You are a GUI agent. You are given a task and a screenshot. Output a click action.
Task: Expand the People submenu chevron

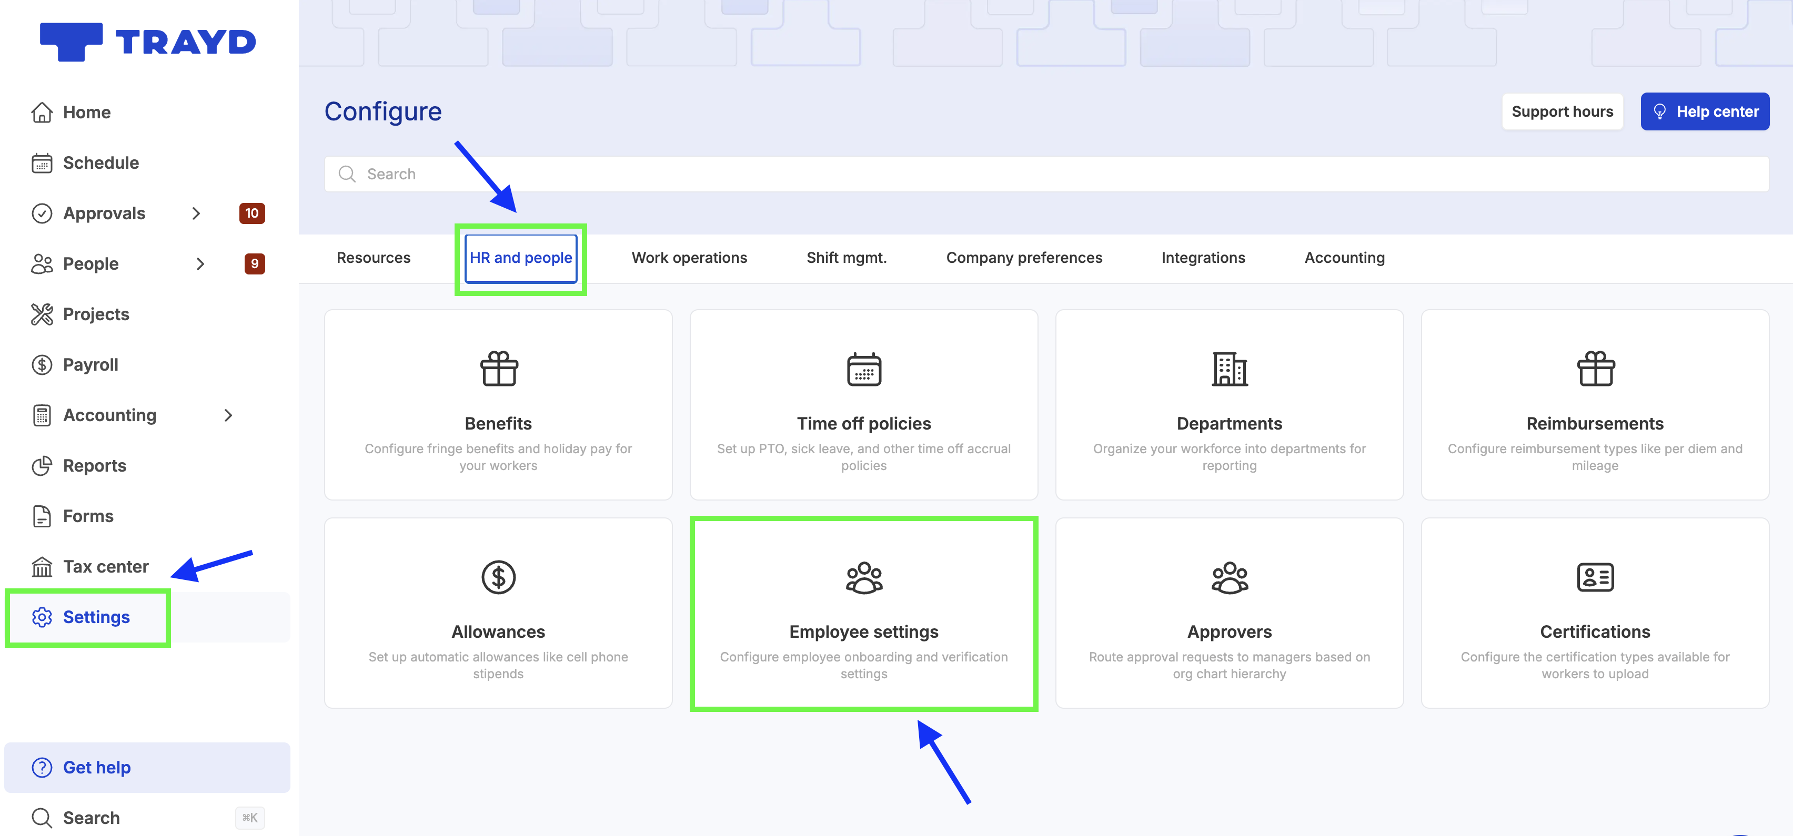click(x=200, y=263)
